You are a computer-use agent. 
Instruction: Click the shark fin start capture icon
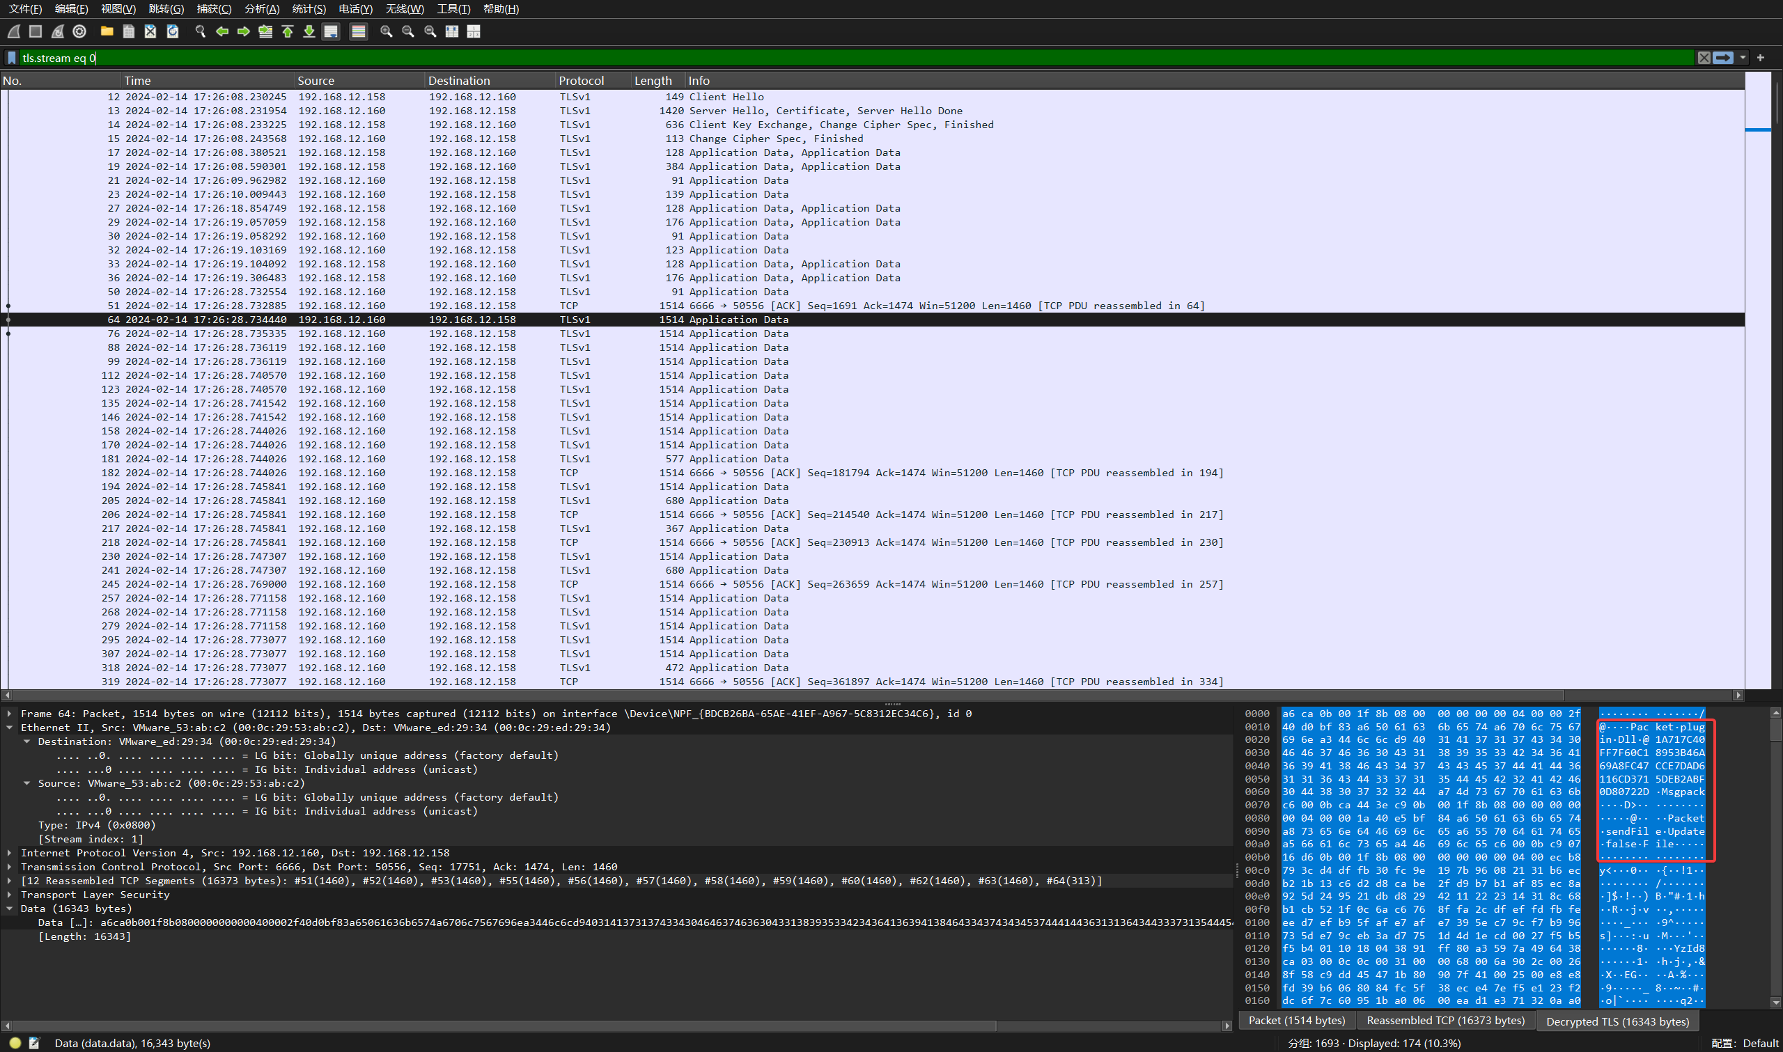[x=13, y=31]
